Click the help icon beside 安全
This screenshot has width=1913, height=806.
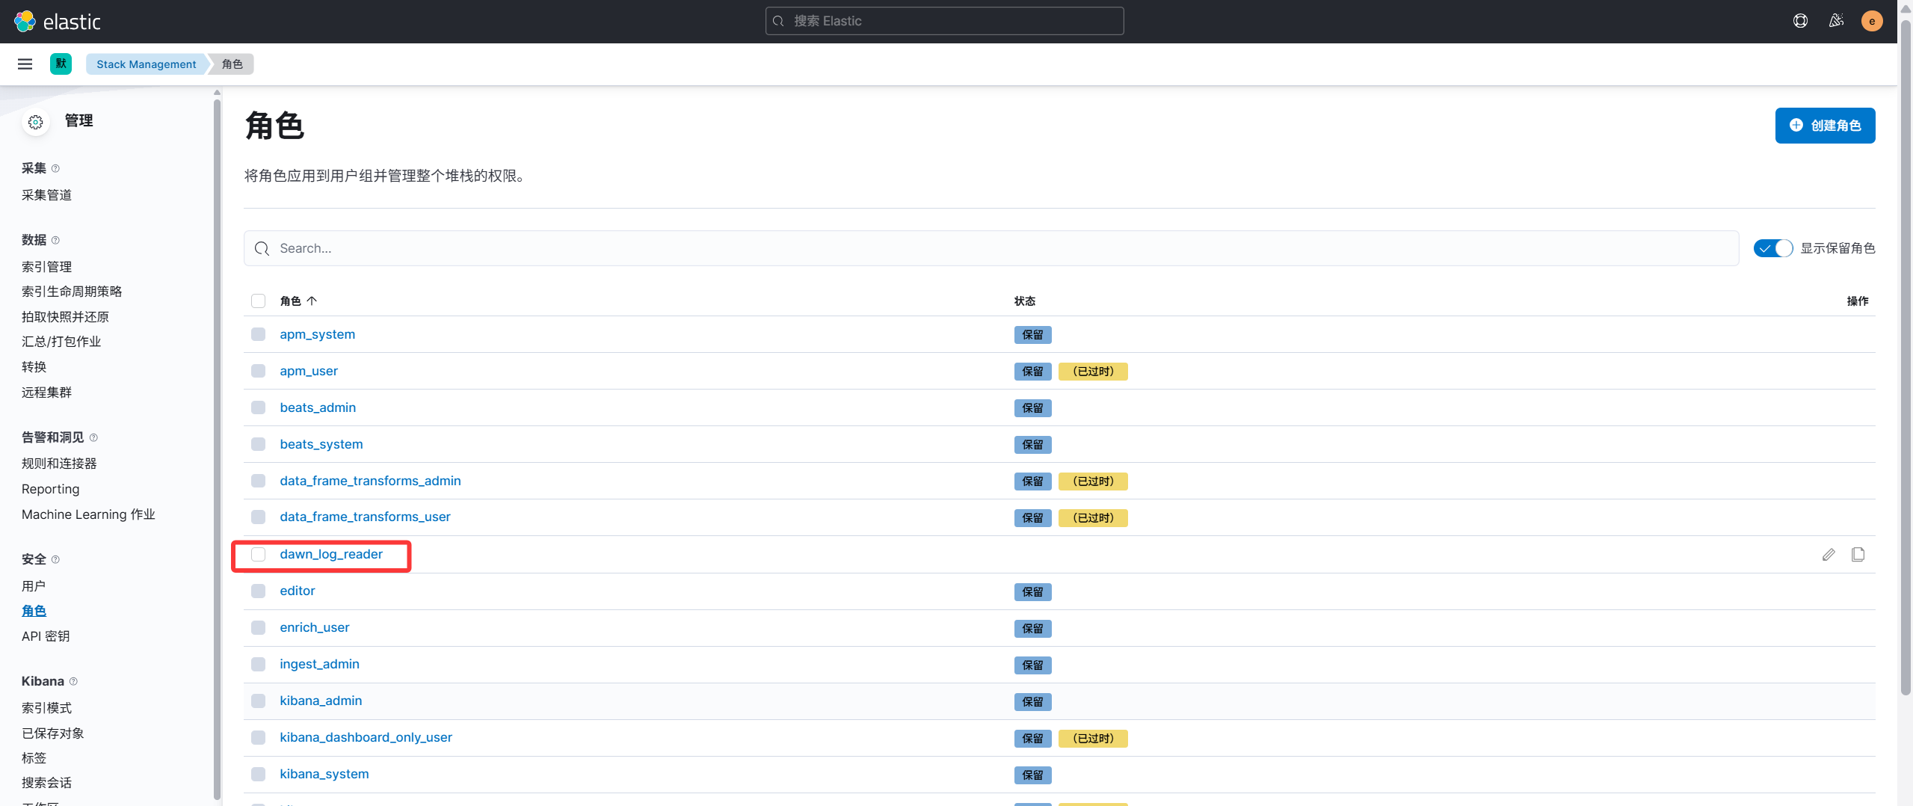tap(55, 560)
